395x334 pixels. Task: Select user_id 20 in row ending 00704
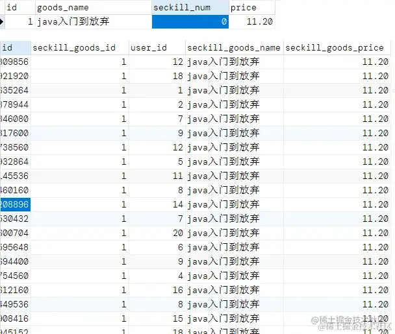(x=157, y=233)
